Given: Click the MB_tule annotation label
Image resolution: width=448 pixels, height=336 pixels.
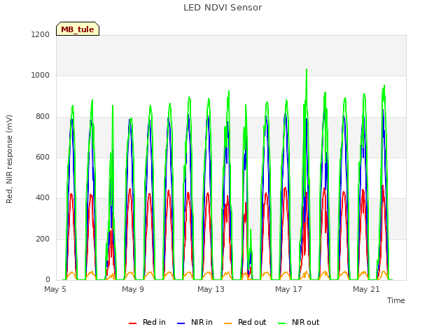Looking at the screenshot, I should click(x=78, y=29).
